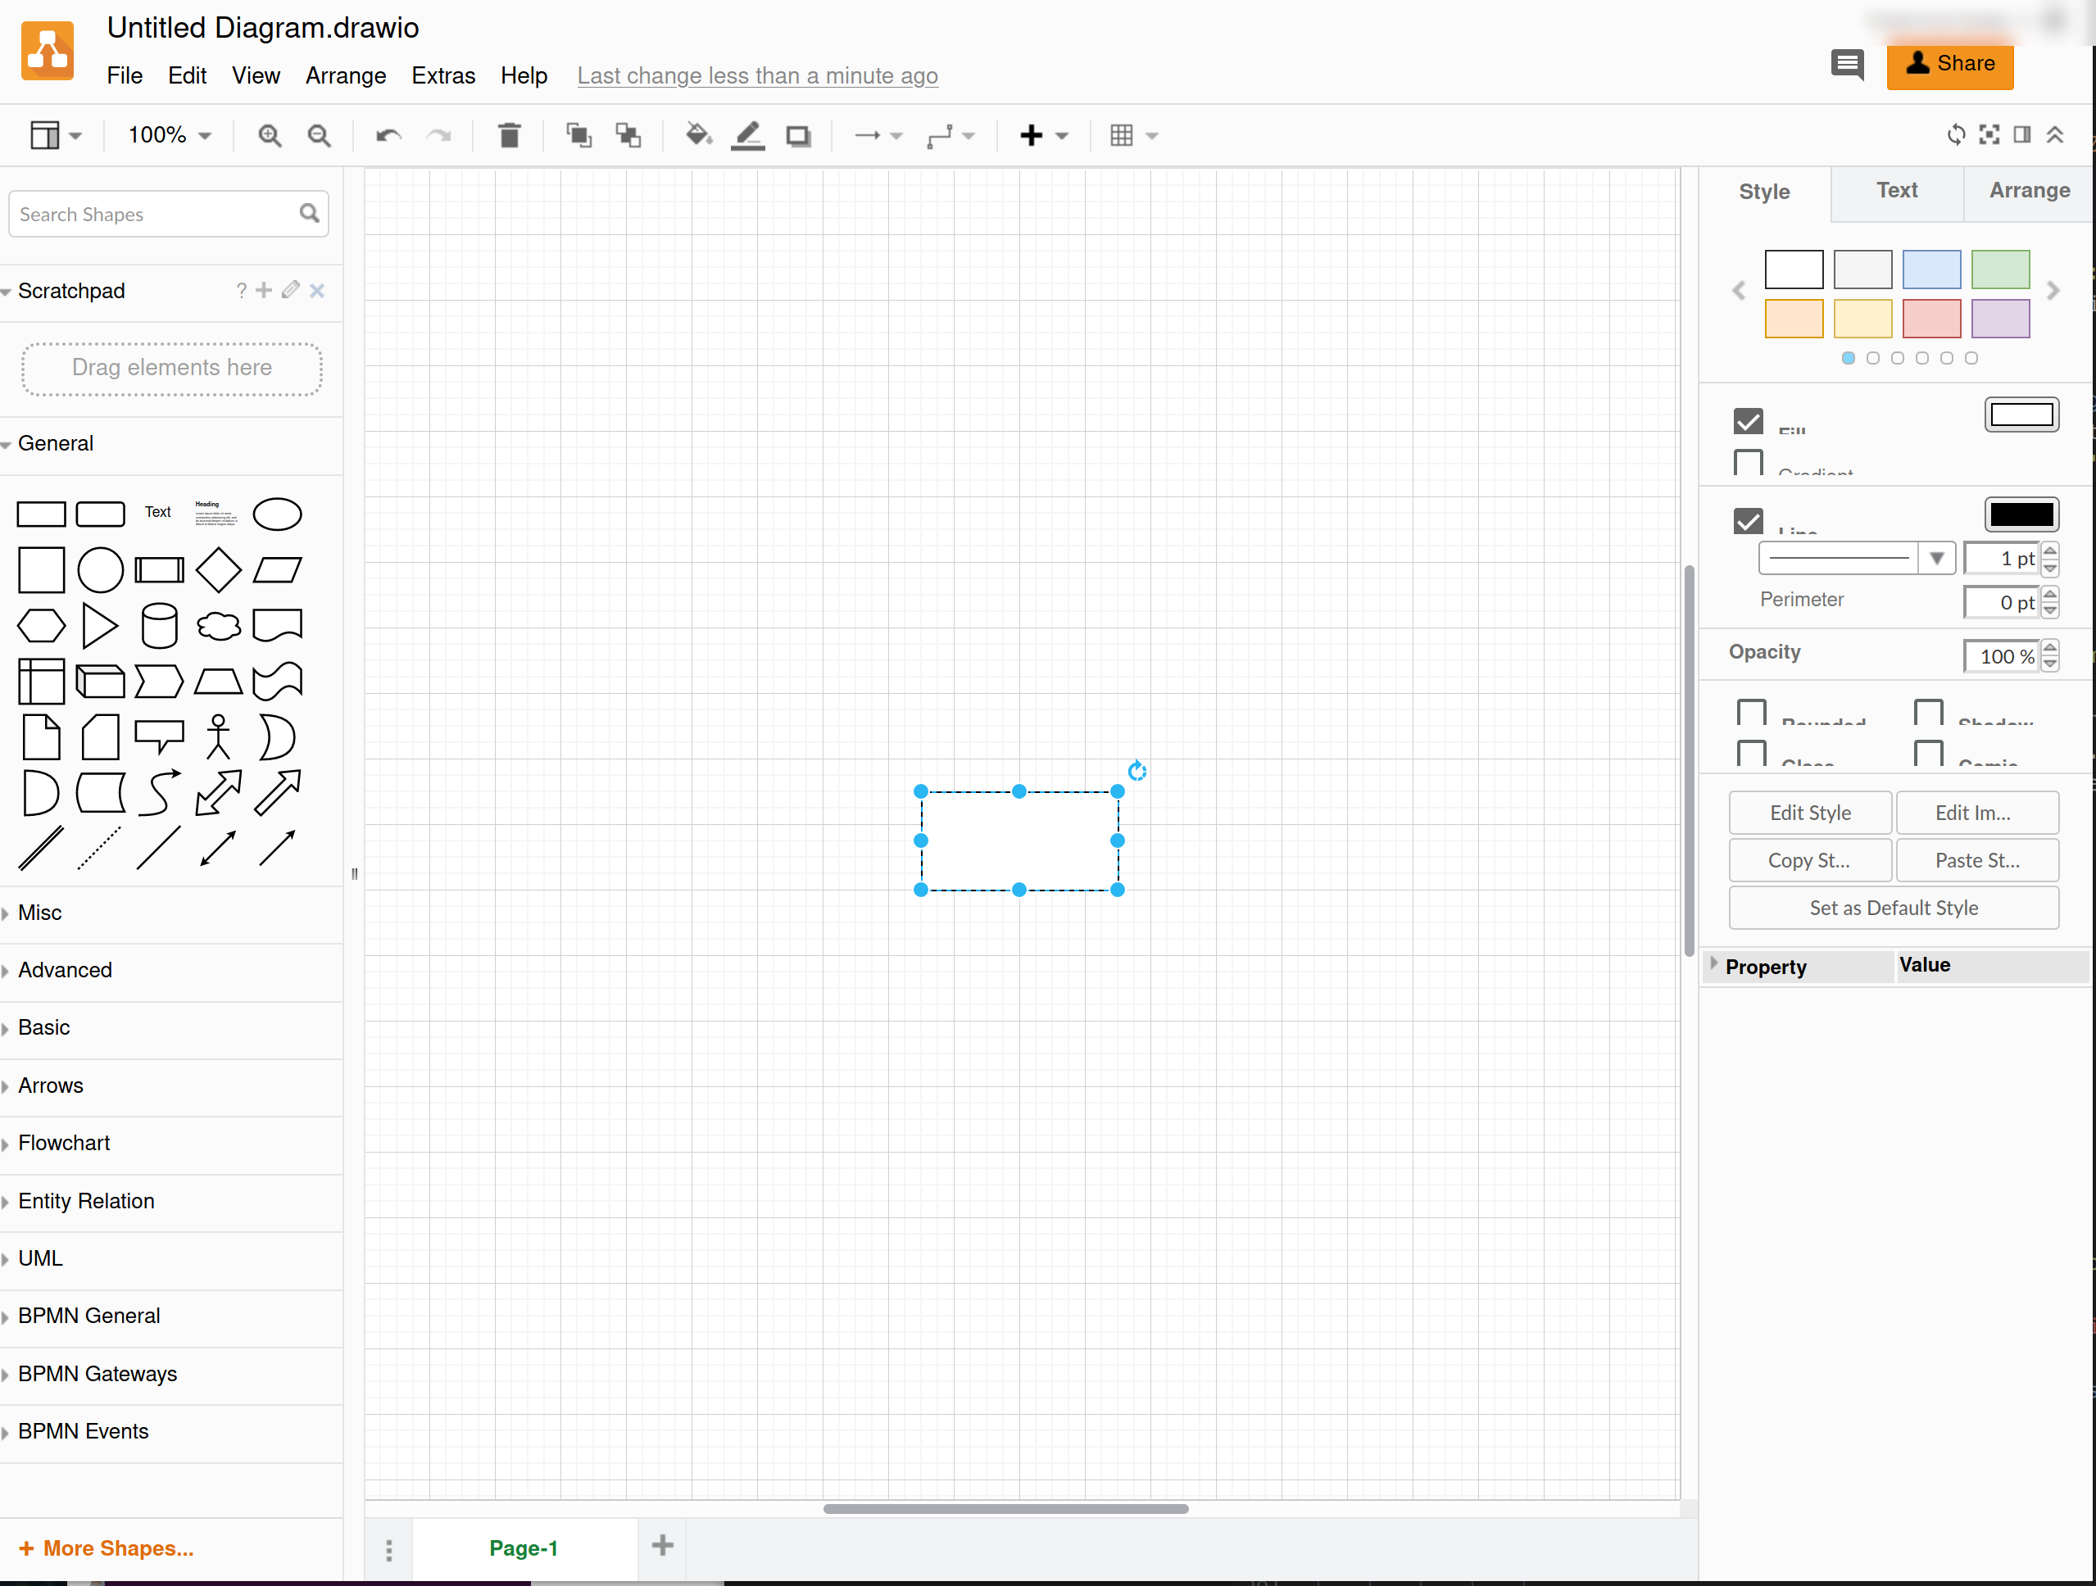Enable the Glass checkbox

coord(1752,752)
